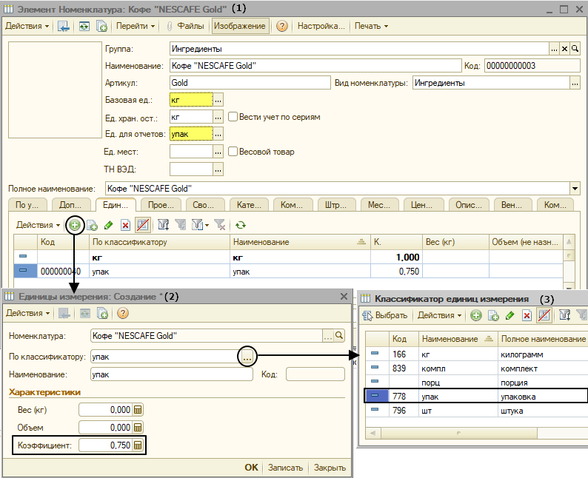Click OK in the Единицы измерения dialog
This screenshot has height=478, width=588.
click(x=251, y=468)
